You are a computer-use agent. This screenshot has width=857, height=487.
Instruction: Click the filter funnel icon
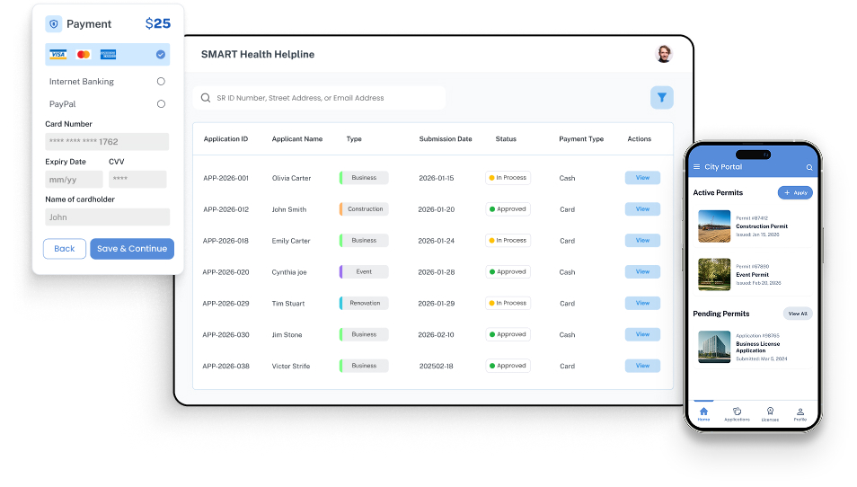point(661,98)
